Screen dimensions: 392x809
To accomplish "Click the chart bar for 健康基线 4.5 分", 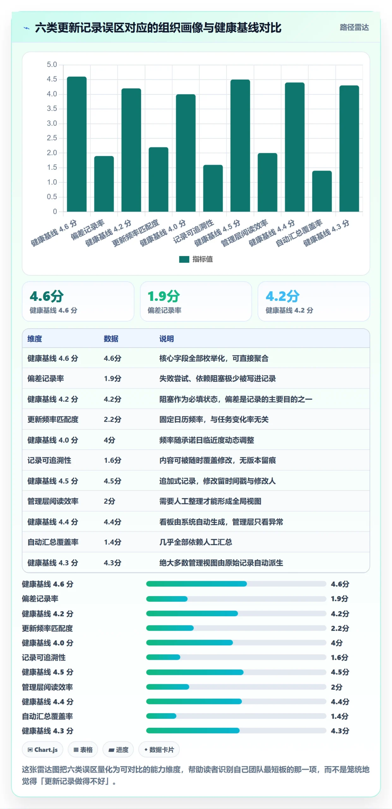I will [x=240, y=146].
